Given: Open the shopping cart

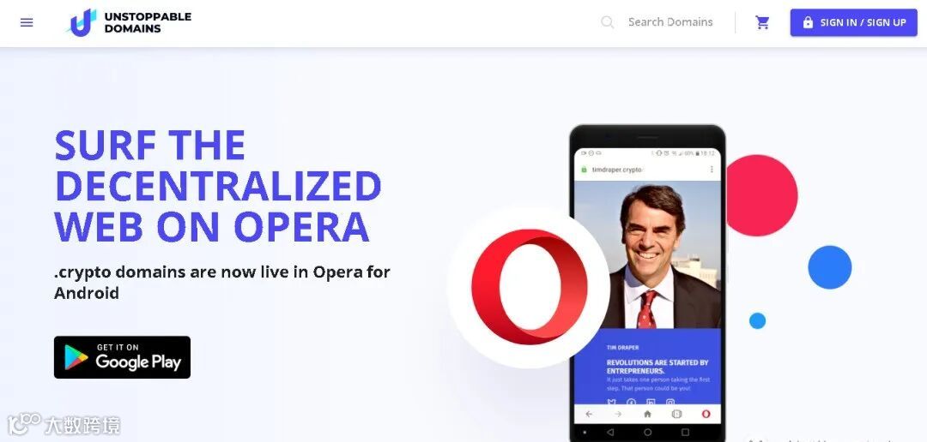Looking at the screenshot, I should [x=763, y=22].
